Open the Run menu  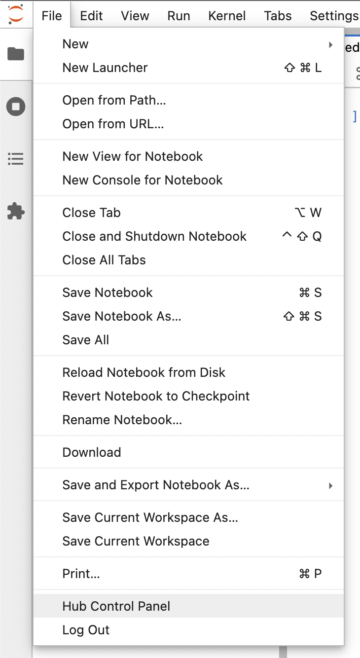click(179, 16)
